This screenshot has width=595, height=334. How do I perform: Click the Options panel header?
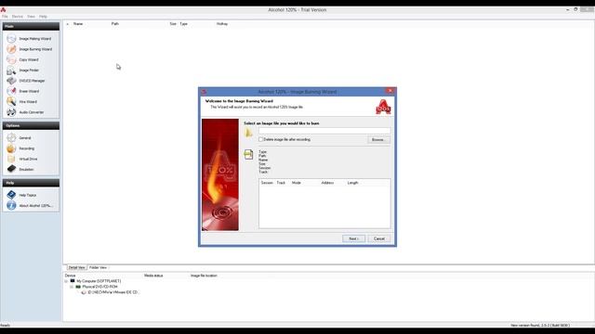[x=31, y=125]
